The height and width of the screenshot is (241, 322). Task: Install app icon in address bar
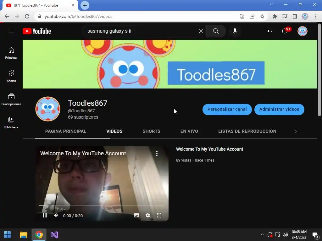[x=242, y=16]
